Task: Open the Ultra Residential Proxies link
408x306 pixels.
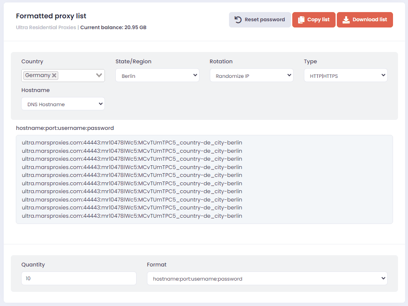Action: click(46, 27)
